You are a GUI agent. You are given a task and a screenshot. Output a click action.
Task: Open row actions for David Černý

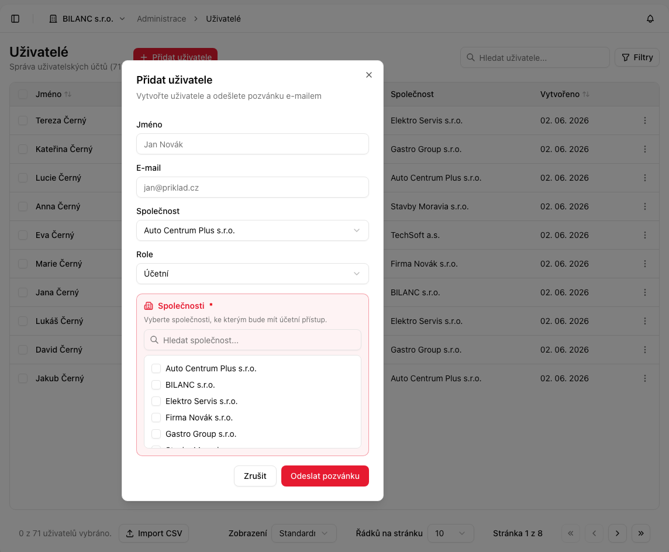(x=644, y=350)
